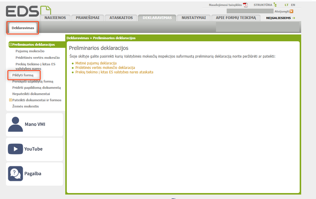Open Žemės mokestis in the sidebar
The height and width of the screenshot is (199, 316).
tap(26, 106)
